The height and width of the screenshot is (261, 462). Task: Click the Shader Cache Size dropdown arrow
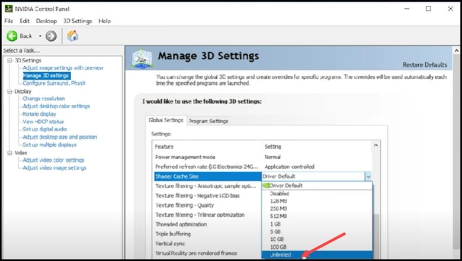point(368,176)
